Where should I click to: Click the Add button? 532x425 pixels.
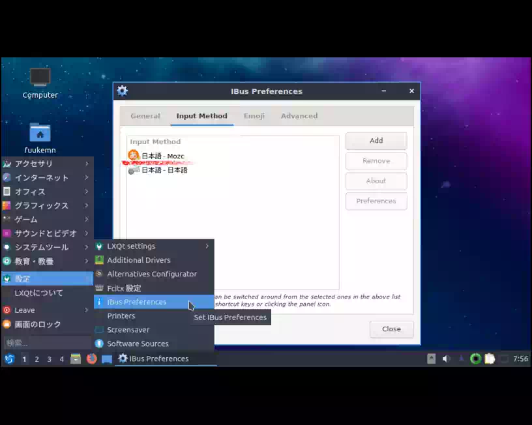click(x=376, y=141)
